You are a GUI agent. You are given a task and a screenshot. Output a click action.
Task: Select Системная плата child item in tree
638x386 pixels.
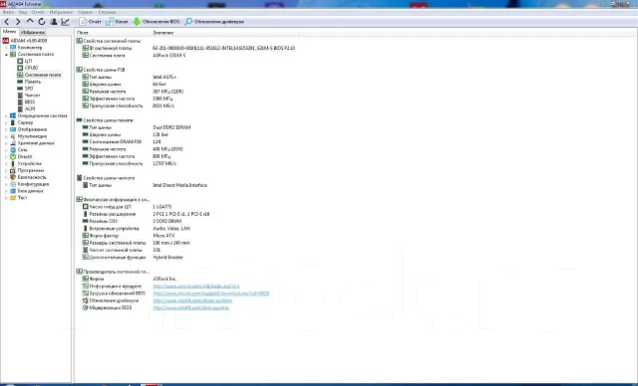click(x=39, y=75)
